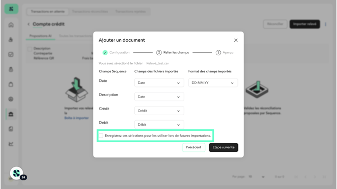Switch to Transactions réconciliées tab
Screen dimensions: 337x189
pyautogui.click(x=90, y=12)
